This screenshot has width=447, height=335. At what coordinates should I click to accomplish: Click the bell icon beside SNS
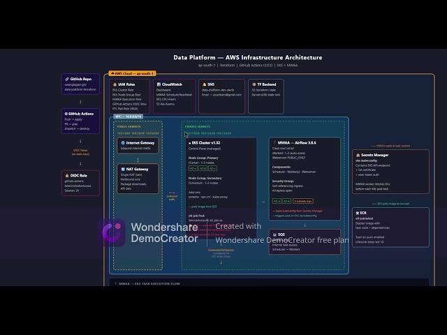tap(204, 84)
